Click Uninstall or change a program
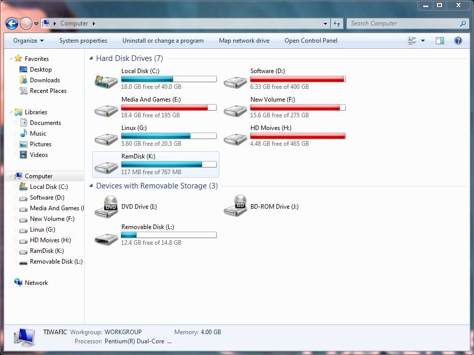474x355 pixels. [x=163, y=41]
